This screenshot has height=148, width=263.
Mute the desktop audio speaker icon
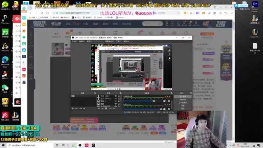tap(165, 101)
